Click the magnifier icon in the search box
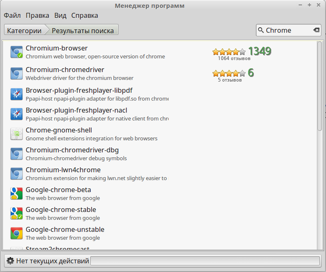 tap(261, 30)
